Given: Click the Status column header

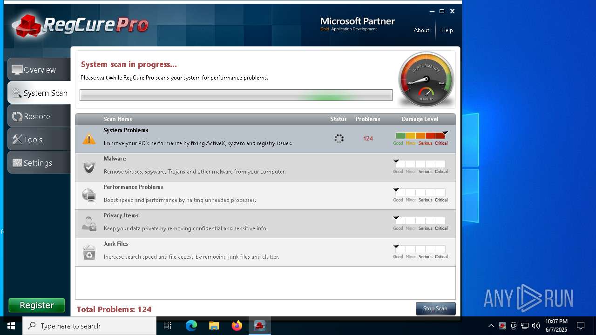Looking at the screenshot, I should [x=339, y=119].
